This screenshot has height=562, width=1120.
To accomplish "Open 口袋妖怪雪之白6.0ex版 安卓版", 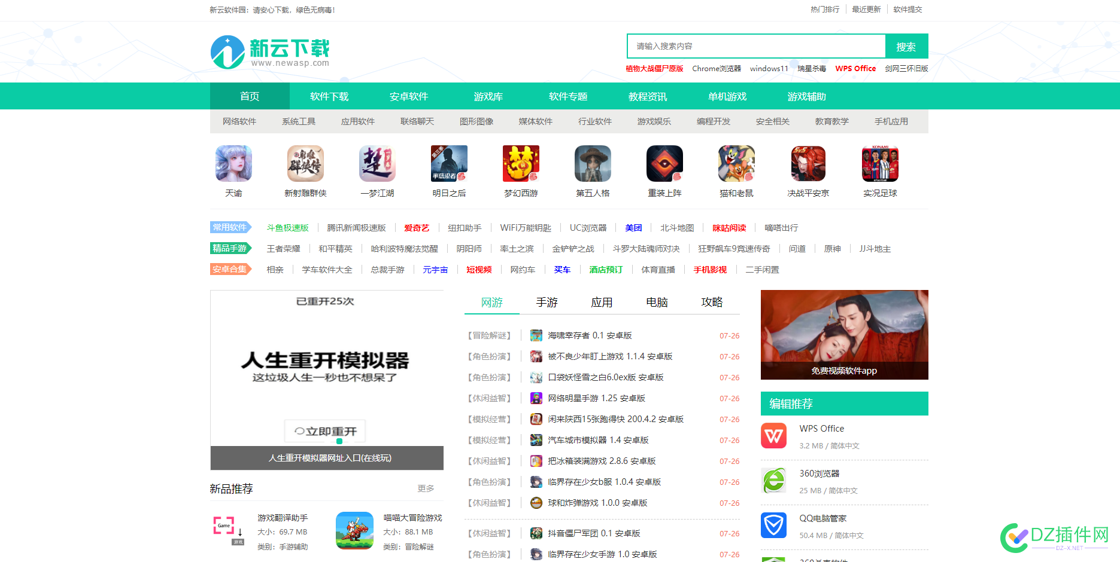I will point(606,377).
